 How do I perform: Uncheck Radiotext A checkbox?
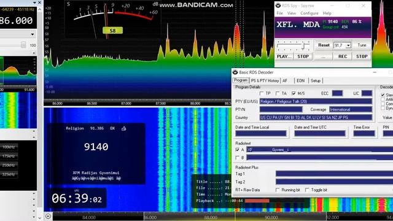pyautogui.click(x=237, y=150)
